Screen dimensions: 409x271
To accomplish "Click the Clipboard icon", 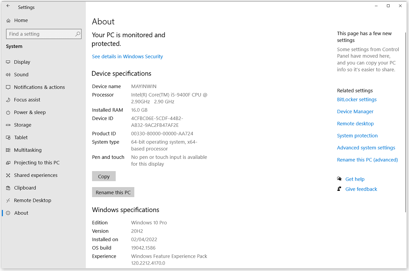I will point(8,188).
